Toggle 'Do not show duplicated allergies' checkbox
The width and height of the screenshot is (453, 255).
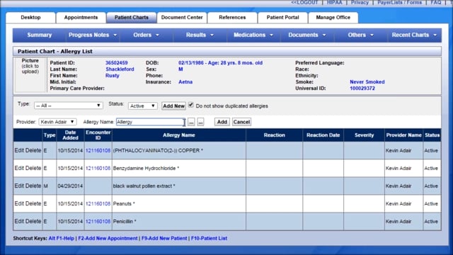(191, 105)
